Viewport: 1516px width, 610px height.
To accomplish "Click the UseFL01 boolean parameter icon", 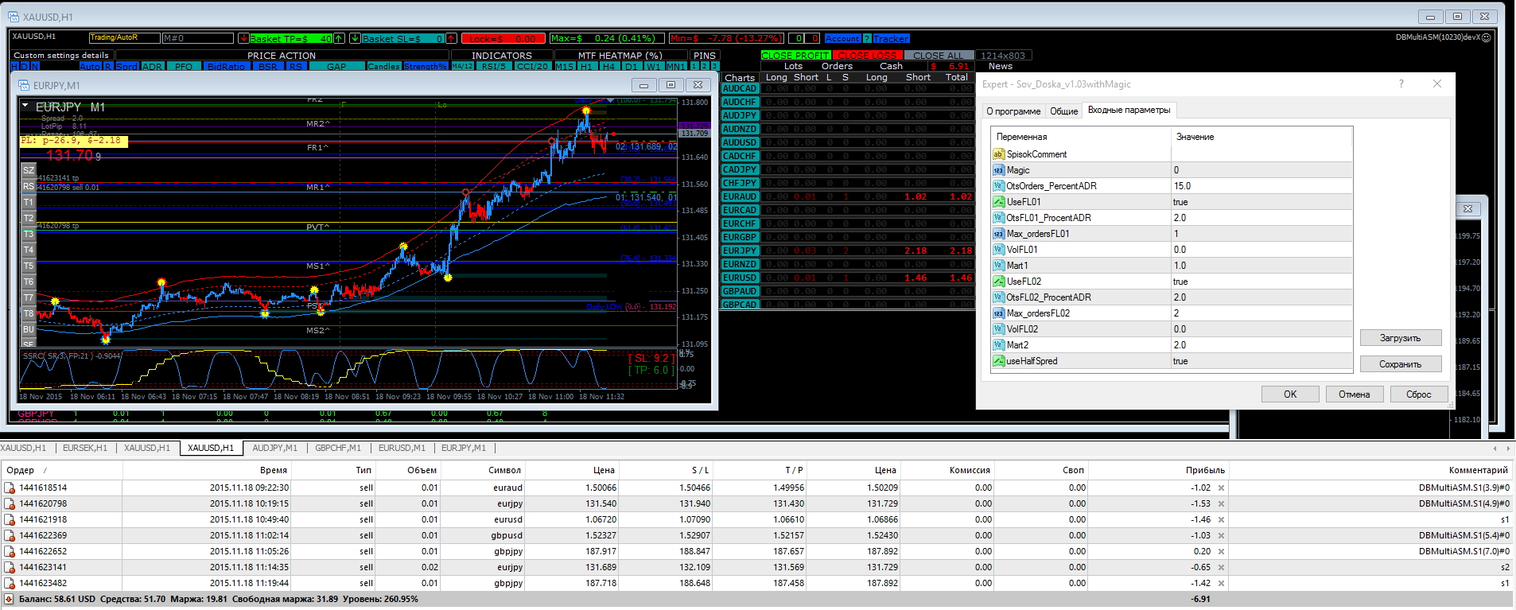I will click(998, 202).
